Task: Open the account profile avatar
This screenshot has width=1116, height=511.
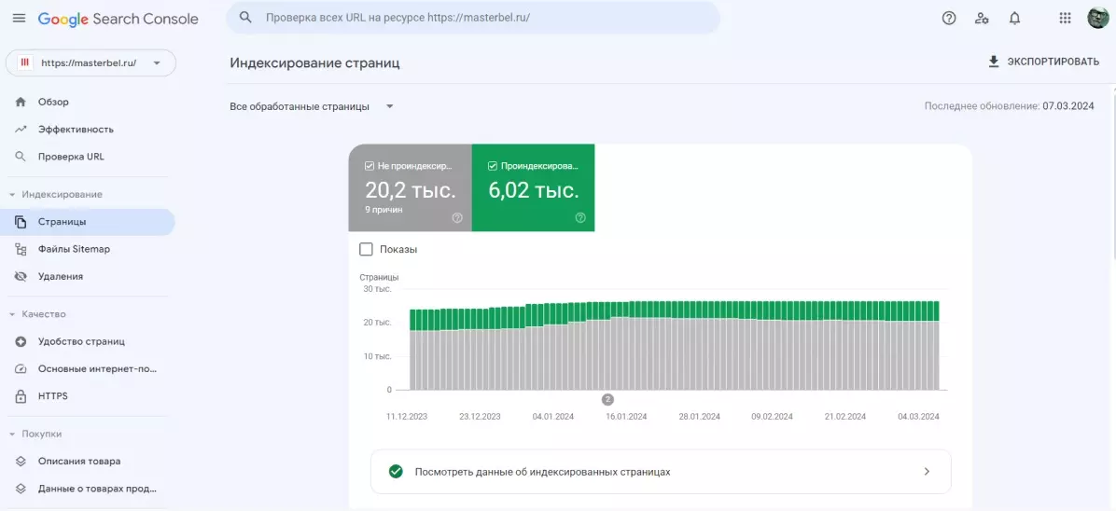Action: 1097,19
